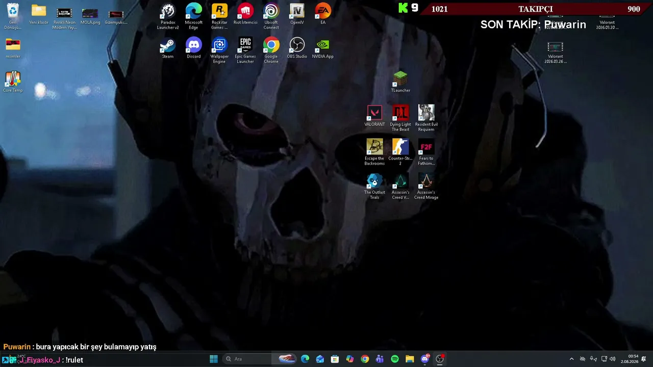The width and height of the screenshot is (653, 367).
Task: Launch Assassin's Creed Mirage shortcut
Action: point(426,187)
